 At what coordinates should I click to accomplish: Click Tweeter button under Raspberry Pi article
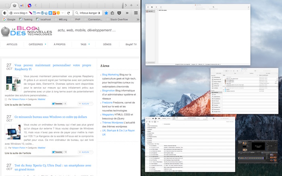point(59,104)
